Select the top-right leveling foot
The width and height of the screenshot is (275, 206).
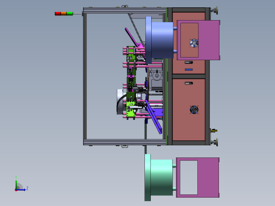tap(215, 11)
